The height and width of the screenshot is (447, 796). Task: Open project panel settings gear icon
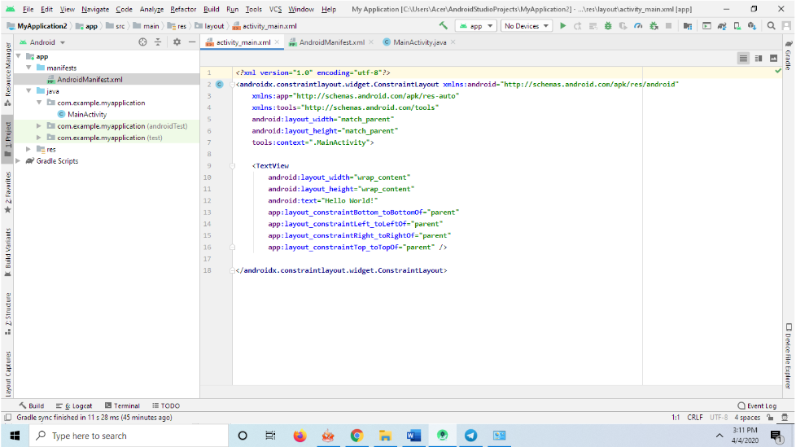(177, 42)
